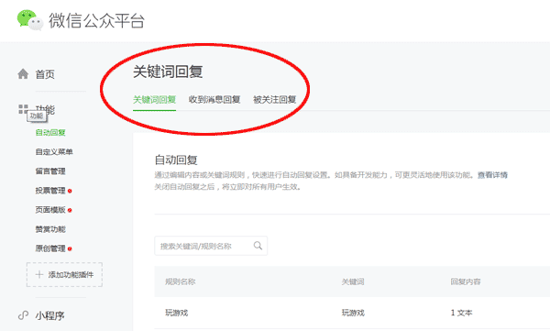Screen dimensions: 550x331
Task: Click the link icon beside 小程序
Action: [23, 315]
